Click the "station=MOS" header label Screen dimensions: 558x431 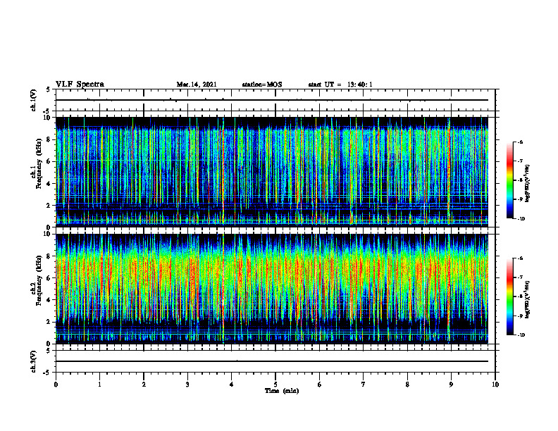[x=262, y=85]
